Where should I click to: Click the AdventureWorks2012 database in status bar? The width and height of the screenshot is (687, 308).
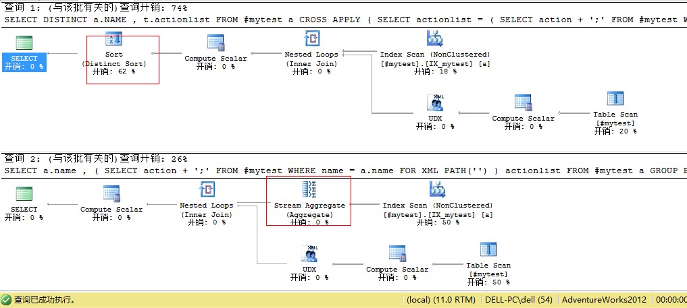pos(603,300)
